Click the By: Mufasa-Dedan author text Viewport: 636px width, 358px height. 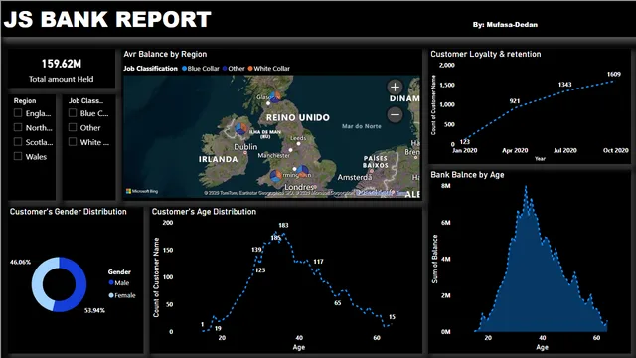point(505,24)
